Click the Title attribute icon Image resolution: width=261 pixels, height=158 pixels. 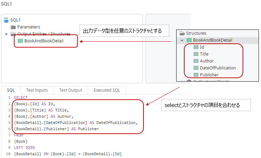point(196,54)
